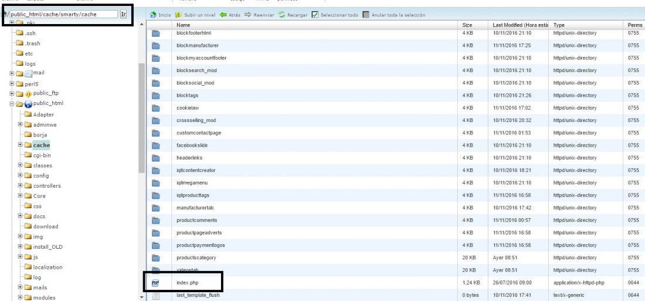Select the facebookslide folder icon
The height and width of the screenshot is (301, 645).
click(x=155, y=146)
